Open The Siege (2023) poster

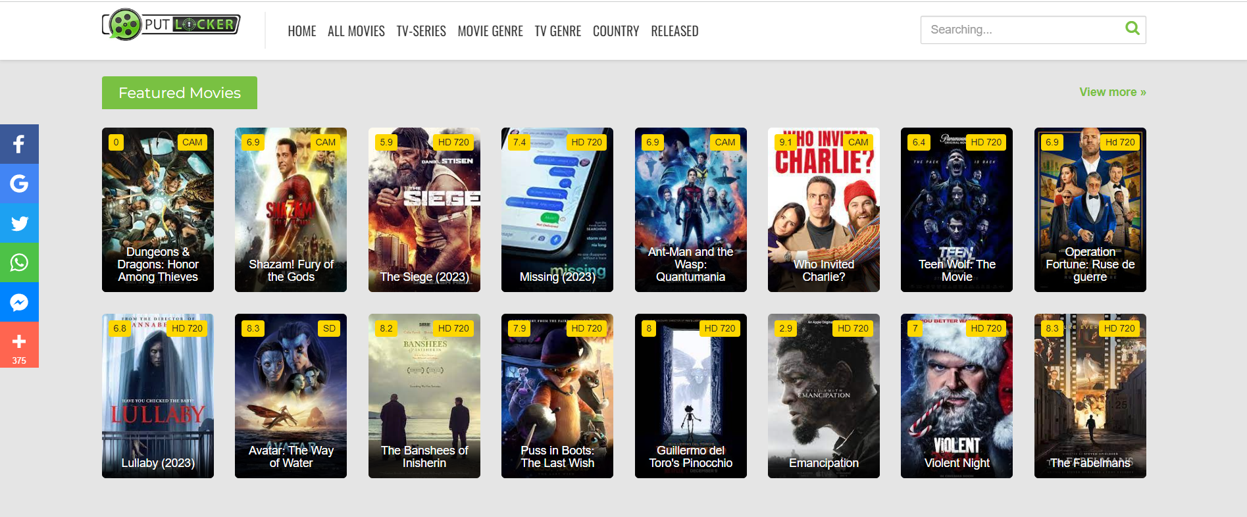[424, 210]
